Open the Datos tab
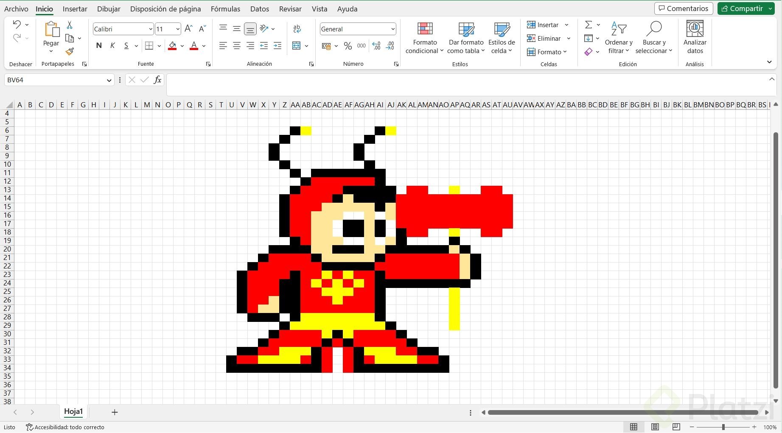This screenshot has height=433, width=782. [259, 8]
